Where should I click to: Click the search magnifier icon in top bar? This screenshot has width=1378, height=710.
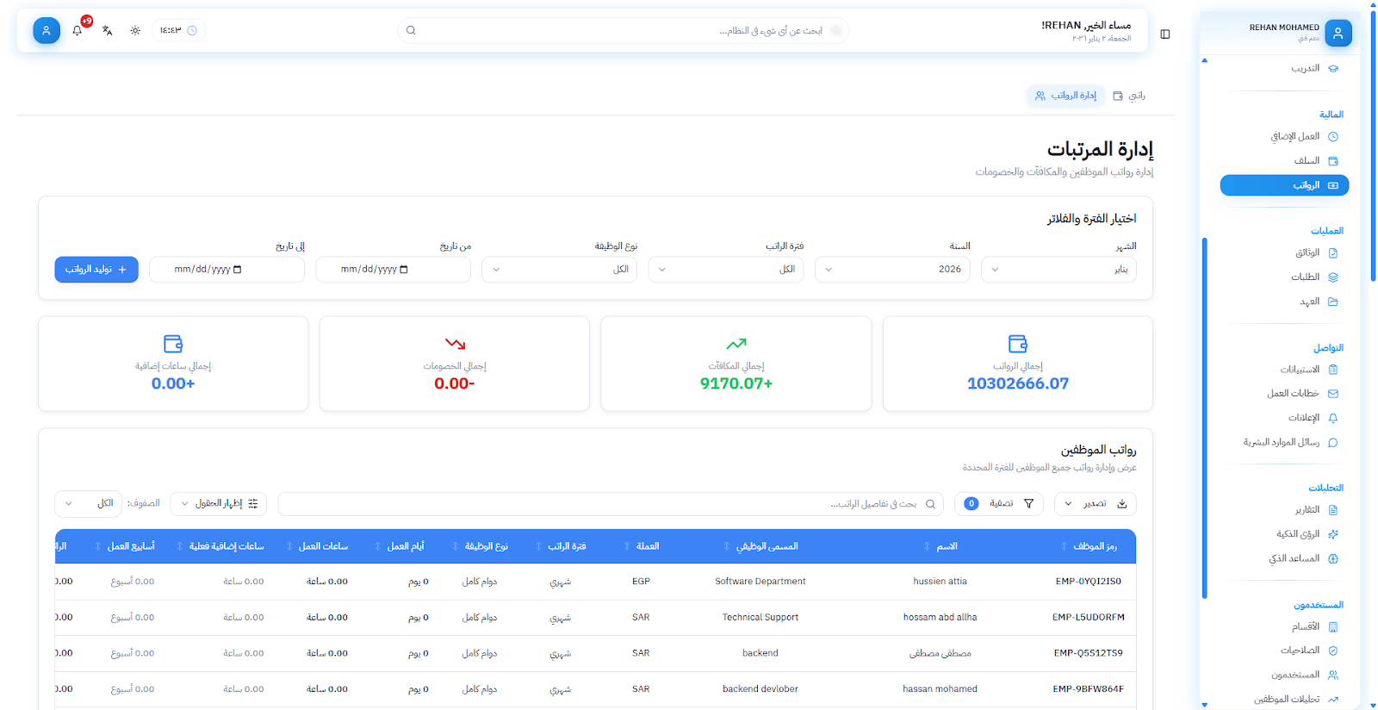tap(411, 31)
